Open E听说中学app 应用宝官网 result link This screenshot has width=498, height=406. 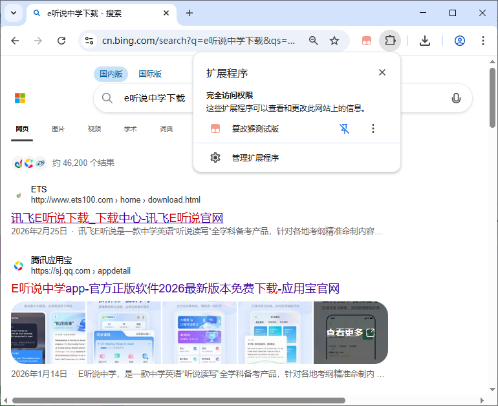(x=175, y=289)
